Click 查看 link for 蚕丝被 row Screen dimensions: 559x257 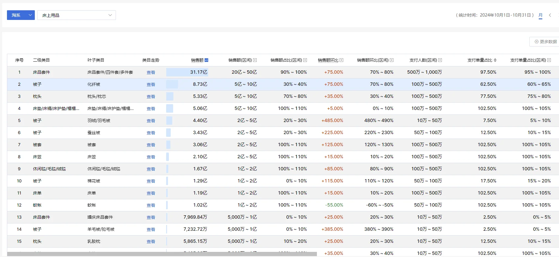(x=151, y=133)
